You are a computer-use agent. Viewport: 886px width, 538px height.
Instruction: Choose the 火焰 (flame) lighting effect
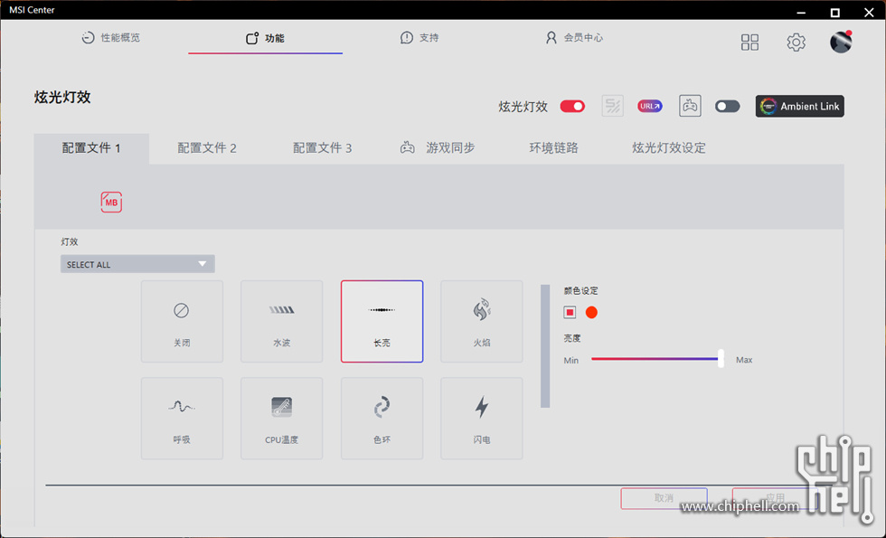pyautogui.click(x=481, y=321)
